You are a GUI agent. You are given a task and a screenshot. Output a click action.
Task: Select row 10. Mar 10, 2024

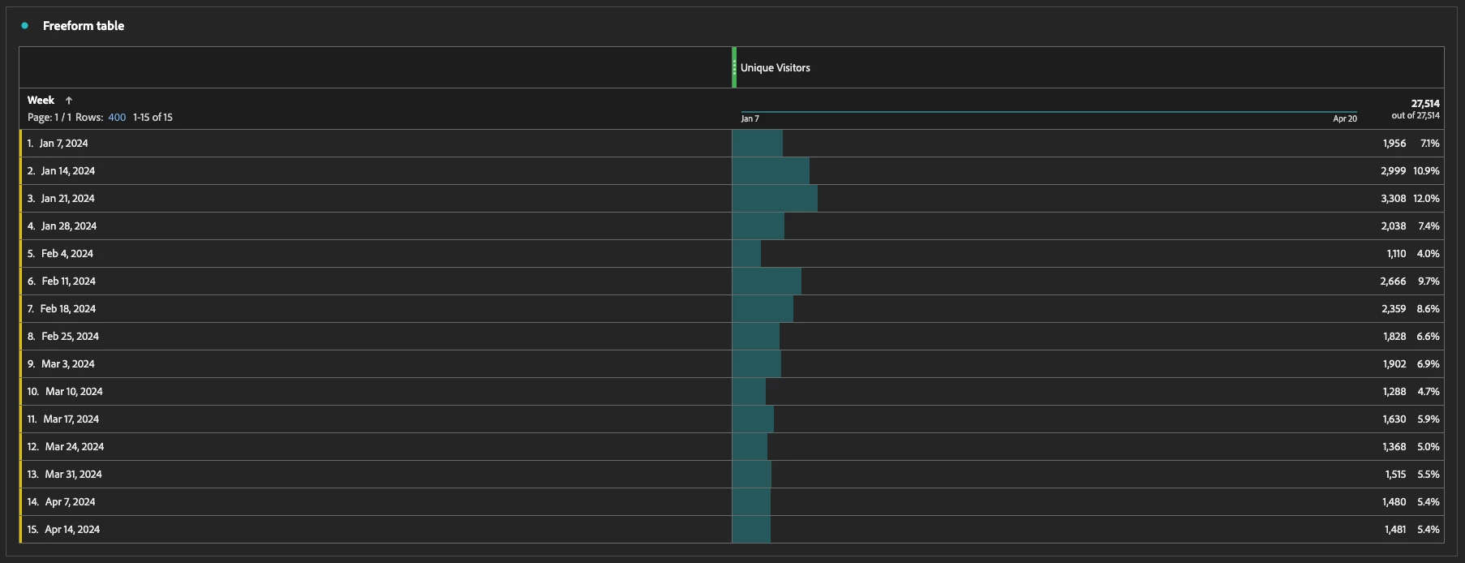tap(376, 392)
